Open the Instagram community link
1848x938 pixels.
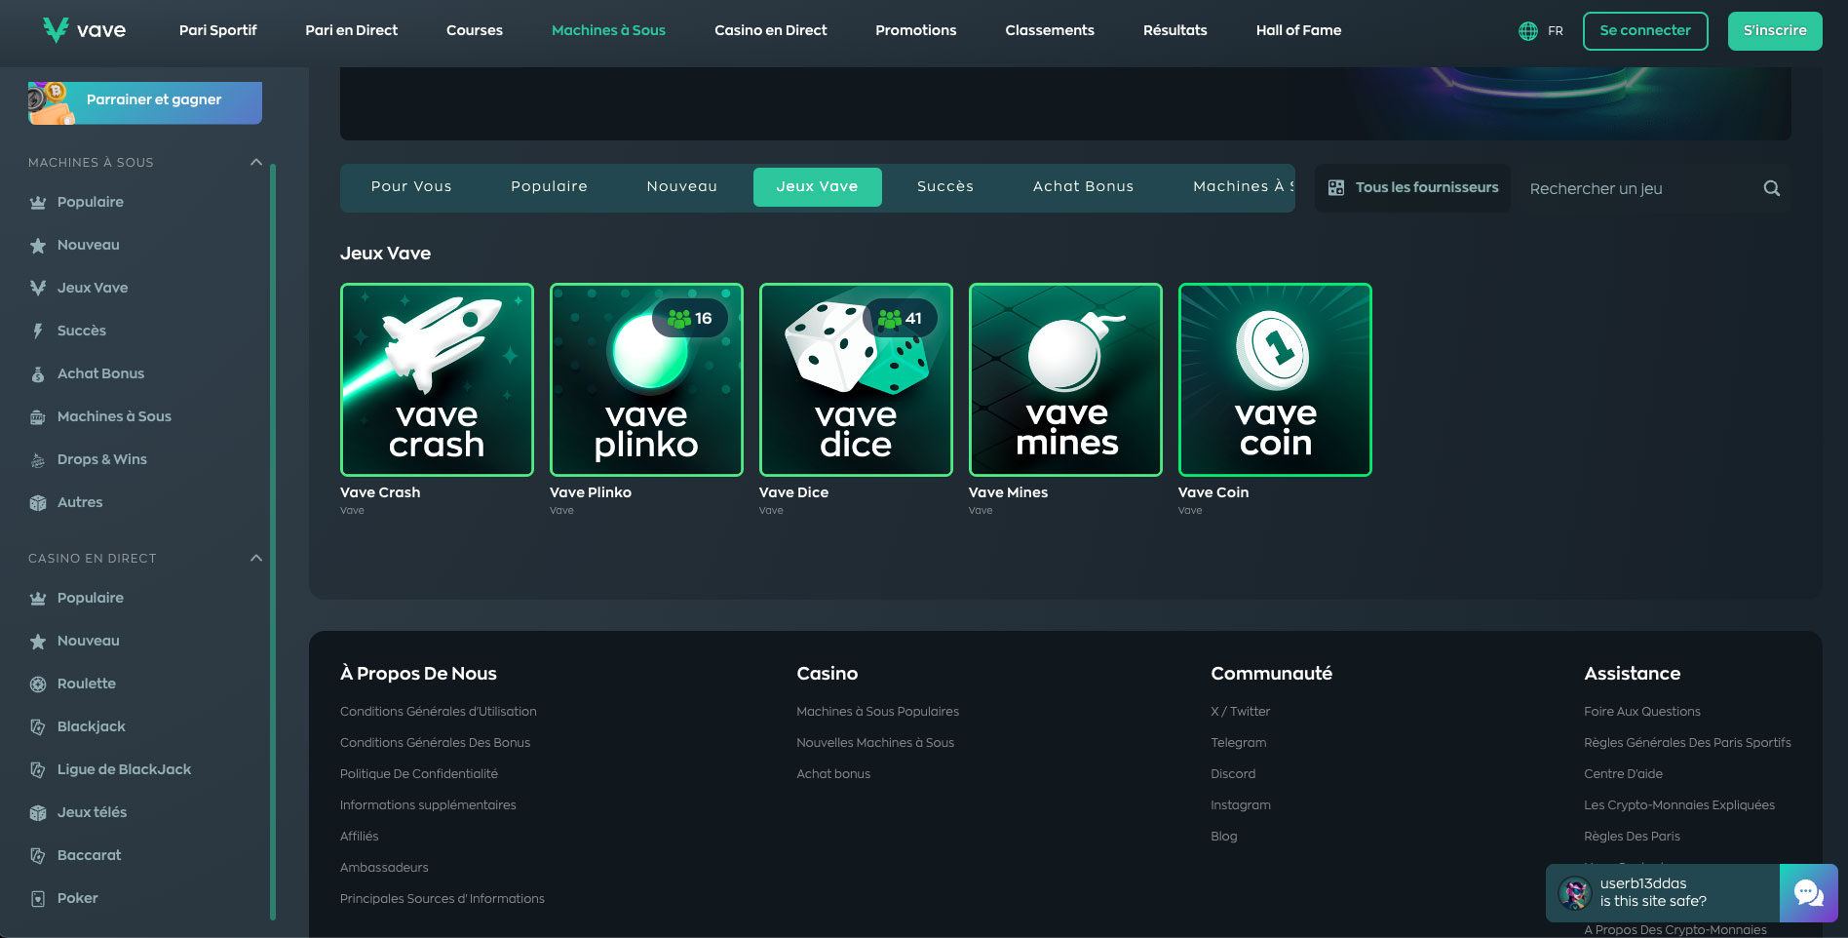1240,805
